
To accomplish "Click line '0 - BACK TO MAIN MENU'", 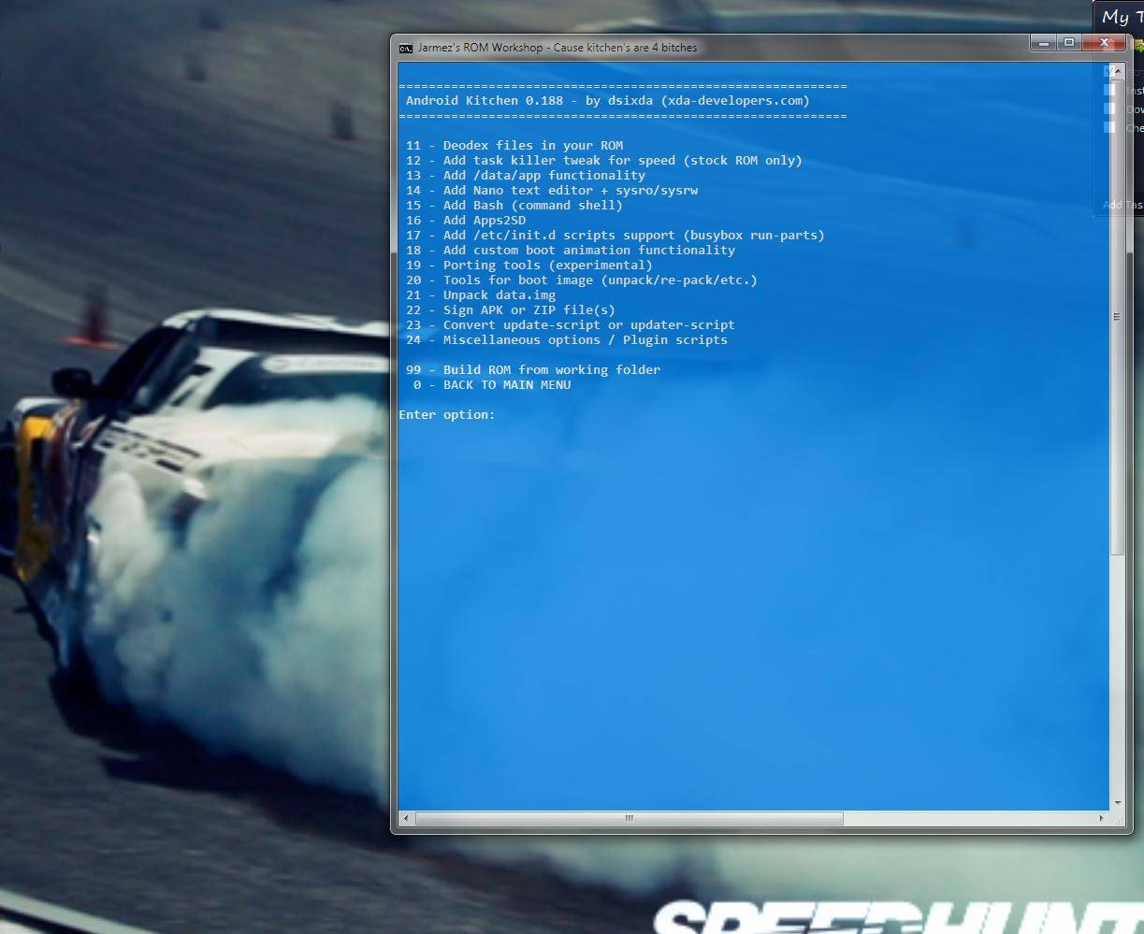I will coord(492,384).
